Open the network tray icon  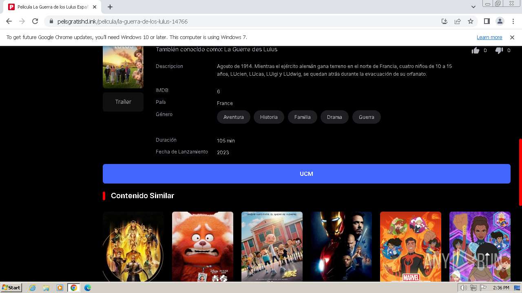473,288
